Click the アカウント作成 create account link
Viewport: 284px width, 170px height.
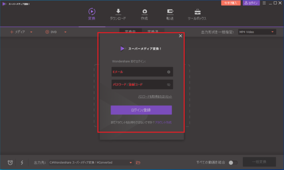[x=163, y=123]
